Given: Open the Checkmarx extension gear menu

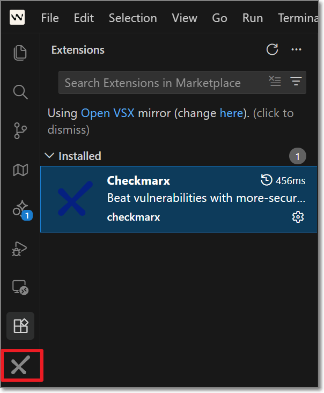Looking at the screenshot, I should click(x=298, y=217).
